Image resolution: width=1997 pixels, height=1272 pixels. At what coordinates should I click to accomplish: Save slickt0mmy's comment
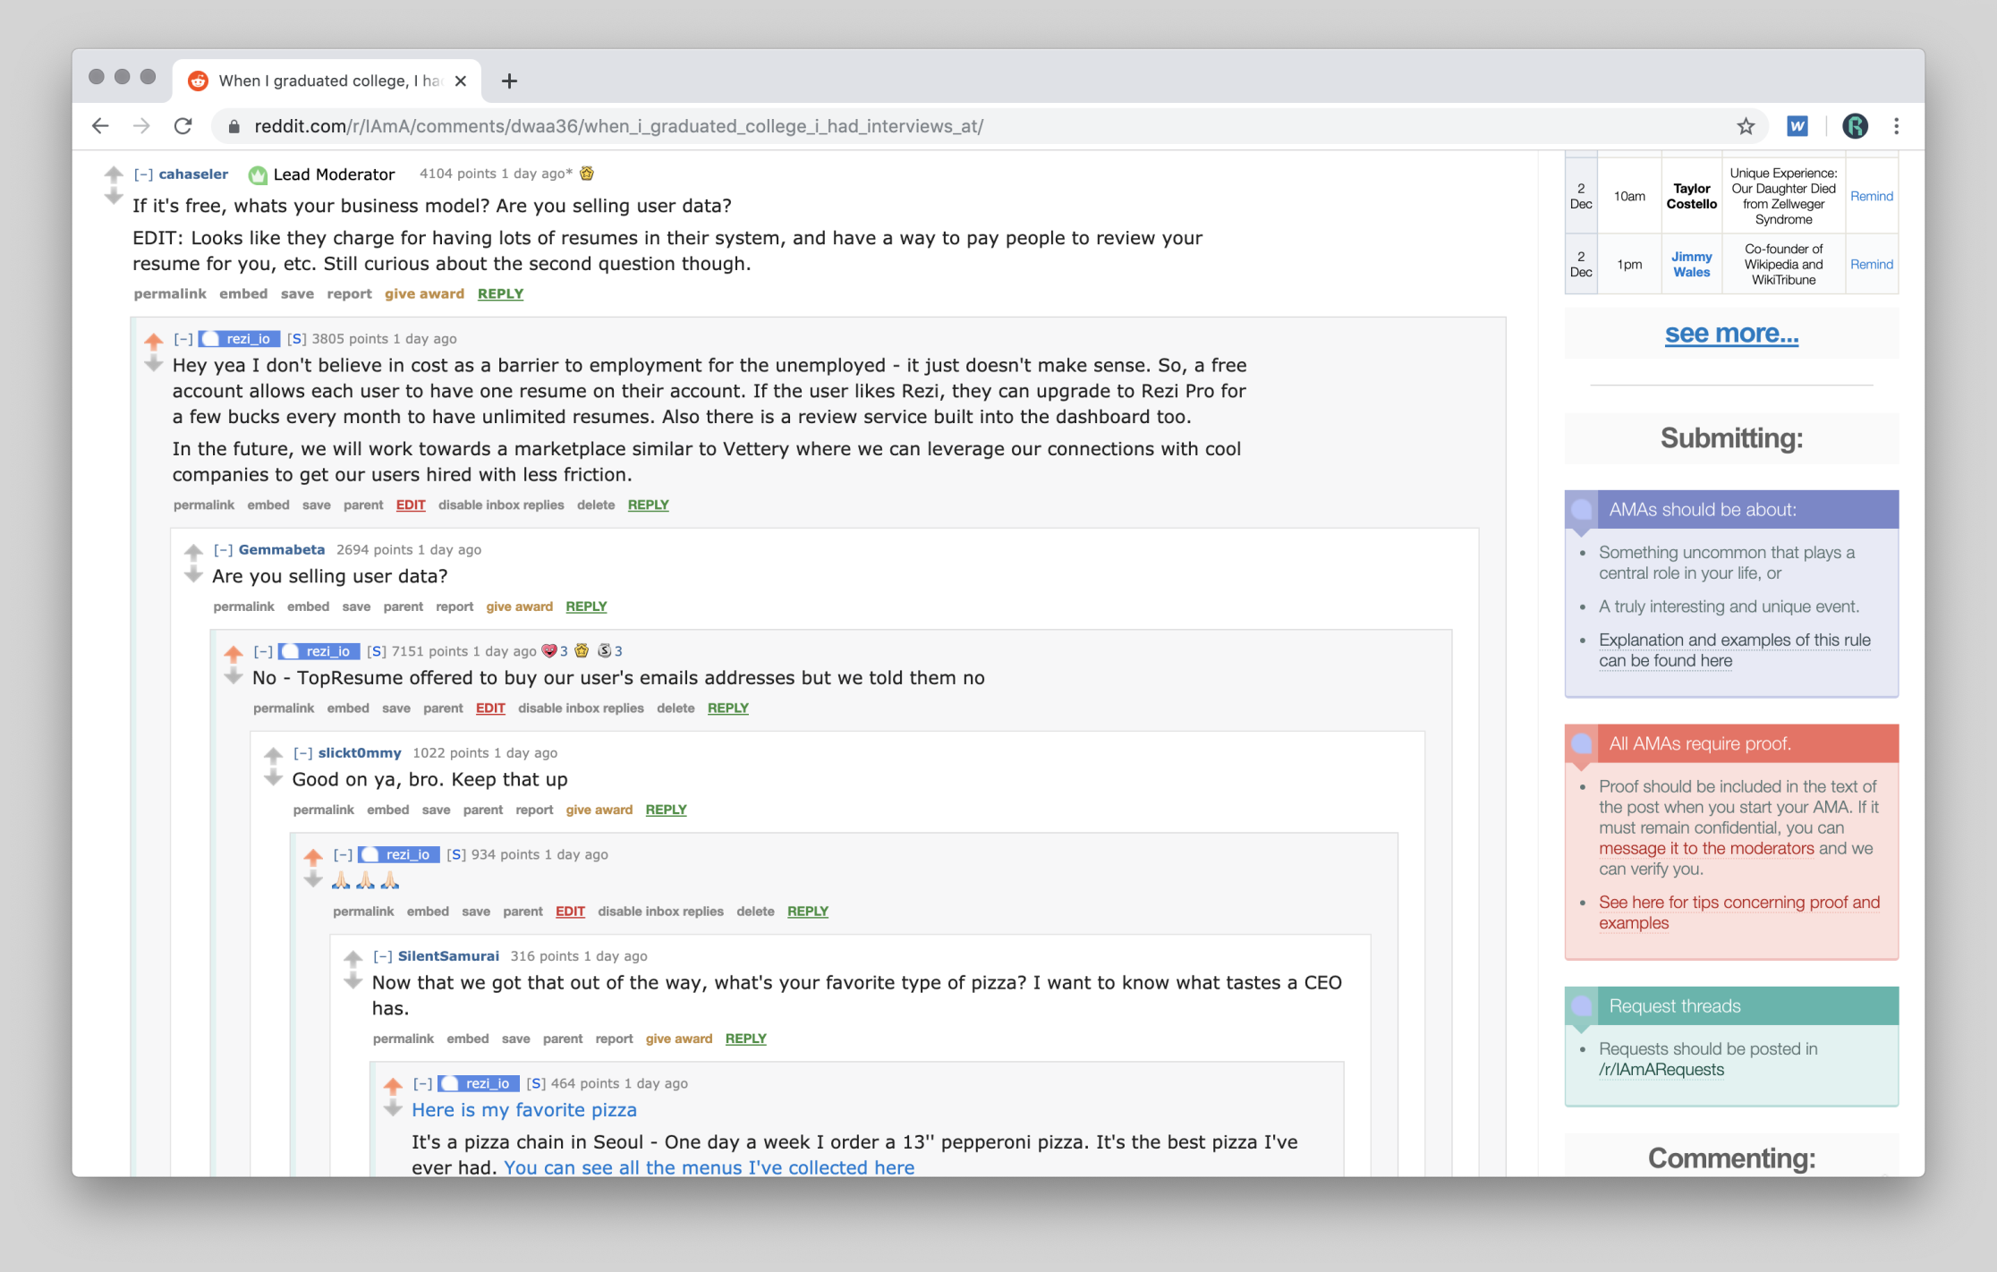(436, 809)
